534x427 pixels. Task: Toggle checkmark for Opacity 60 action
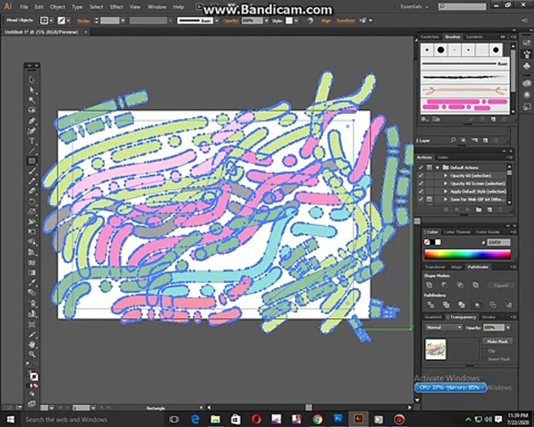point(421,176)
